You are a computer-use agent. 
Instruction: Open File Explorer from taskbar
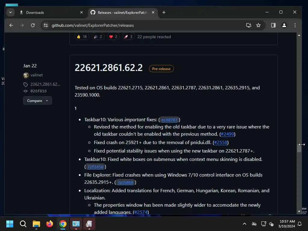pos(36,224)
